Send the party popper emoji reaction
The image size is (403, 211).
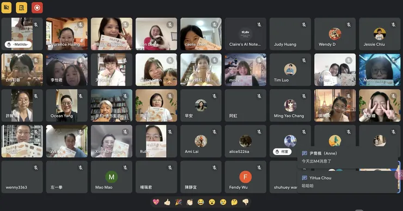tap(179, 202)
